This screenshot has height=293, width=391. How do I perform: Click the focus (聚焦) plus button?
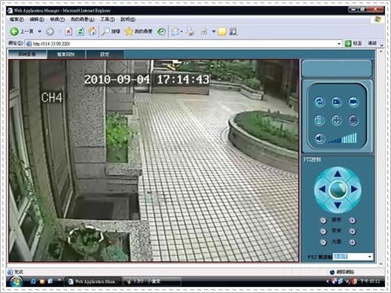tap(352, 231)
